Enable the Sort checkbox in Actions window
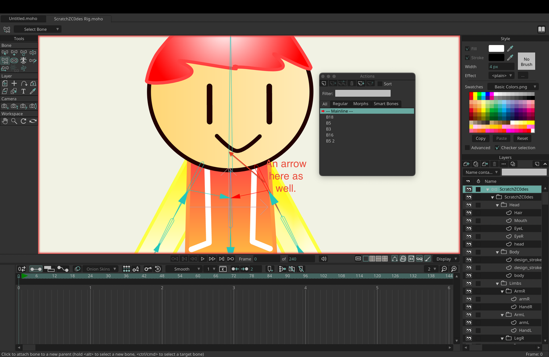This screenshot has height=357, width=549. pyautogui.click(x=380, y=84)
